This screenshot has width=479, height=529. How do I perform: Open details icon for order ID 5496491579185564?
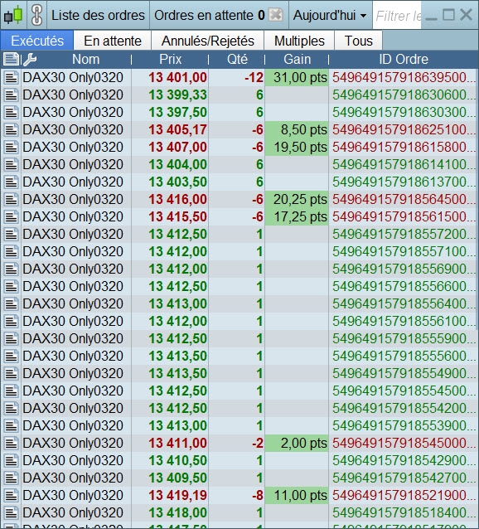[11, 304]
